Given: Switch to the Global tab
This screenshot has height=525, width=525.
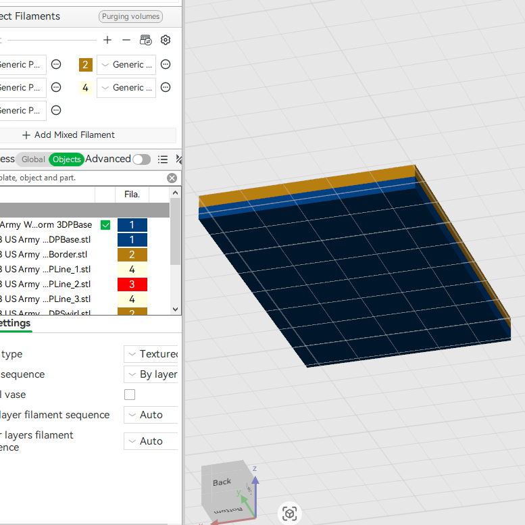Looking at the screenshot, I should coord(33,159).
